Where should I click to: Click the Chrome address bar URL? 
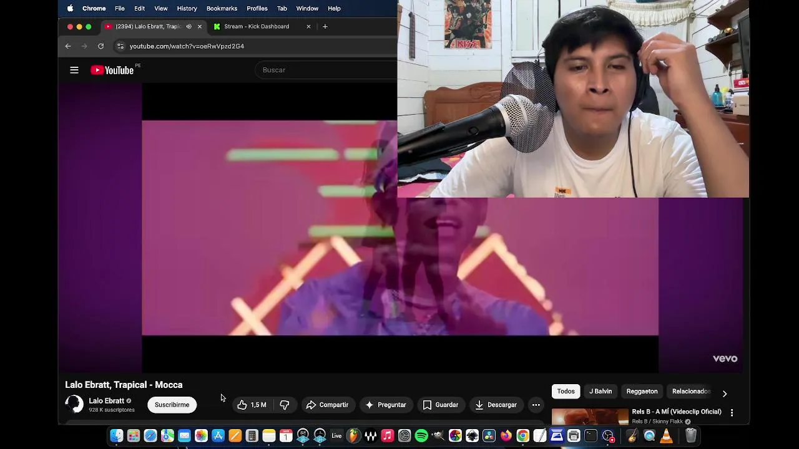[187, 46]
